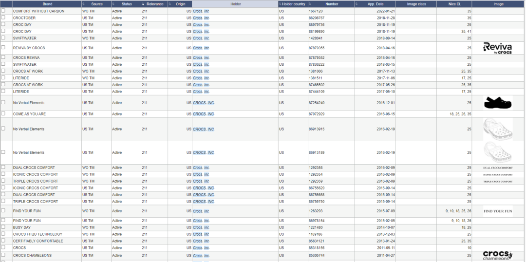Click trademark number 87254240
The height and width of the screenshot is (262, 526).
click(317, 103)
